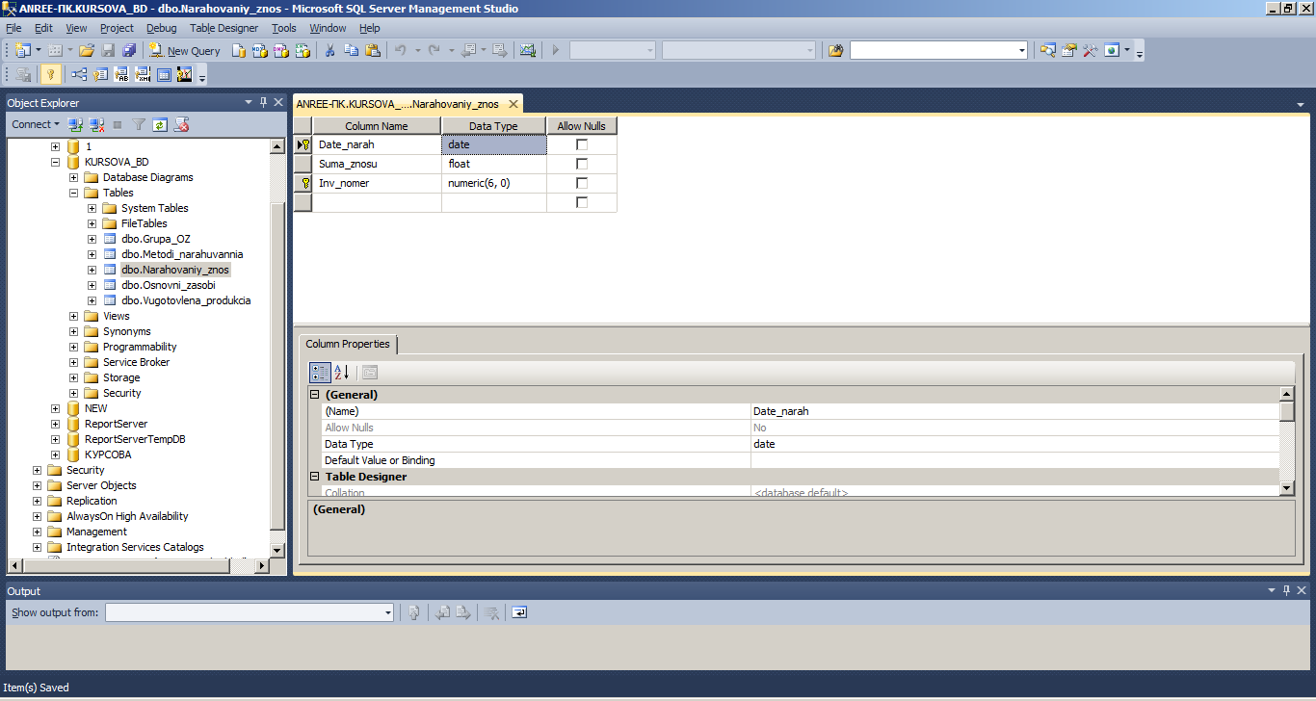Click the Find in Files icon
The image size is (1316, 701).
coord(835,50)
